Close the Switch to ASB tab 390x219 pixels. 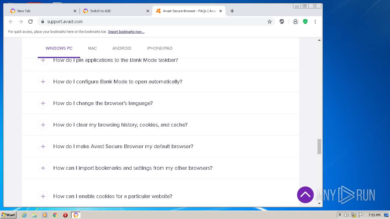148,11
